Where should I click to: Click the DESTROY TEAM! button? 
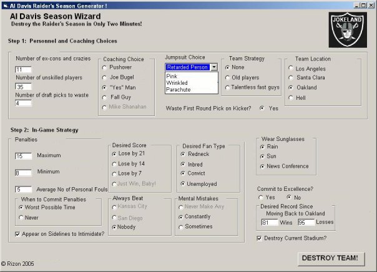[x=331, y=258]
